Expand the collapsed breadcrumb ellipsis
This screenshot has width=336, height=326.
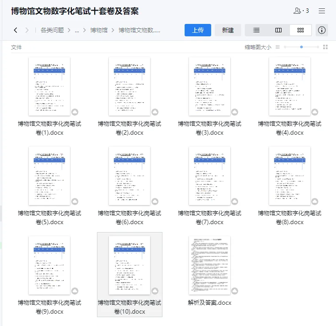(77, 31)
